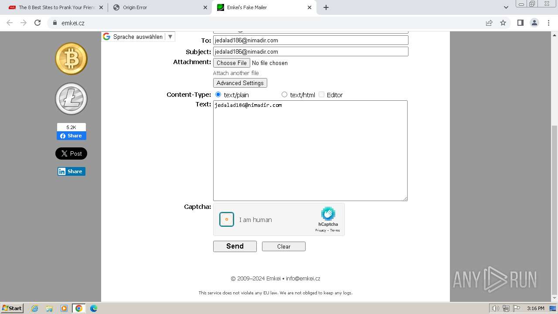Viewport: 558px width, 314px height.
Task: Open the Chrome profile menu
Action: 534,23
